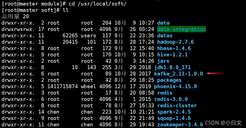Viewport: 246px width, 128px height.
Task: Click the 'hbase-1.4.6' directory name
Action: [174, 48]
